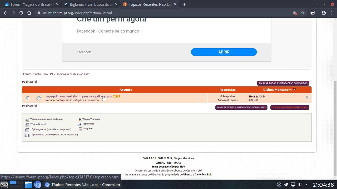Image resolution: width=337 pixels, height=189 pixels.
Task: Click Tópico Normal legend icon
Action: 27,125
